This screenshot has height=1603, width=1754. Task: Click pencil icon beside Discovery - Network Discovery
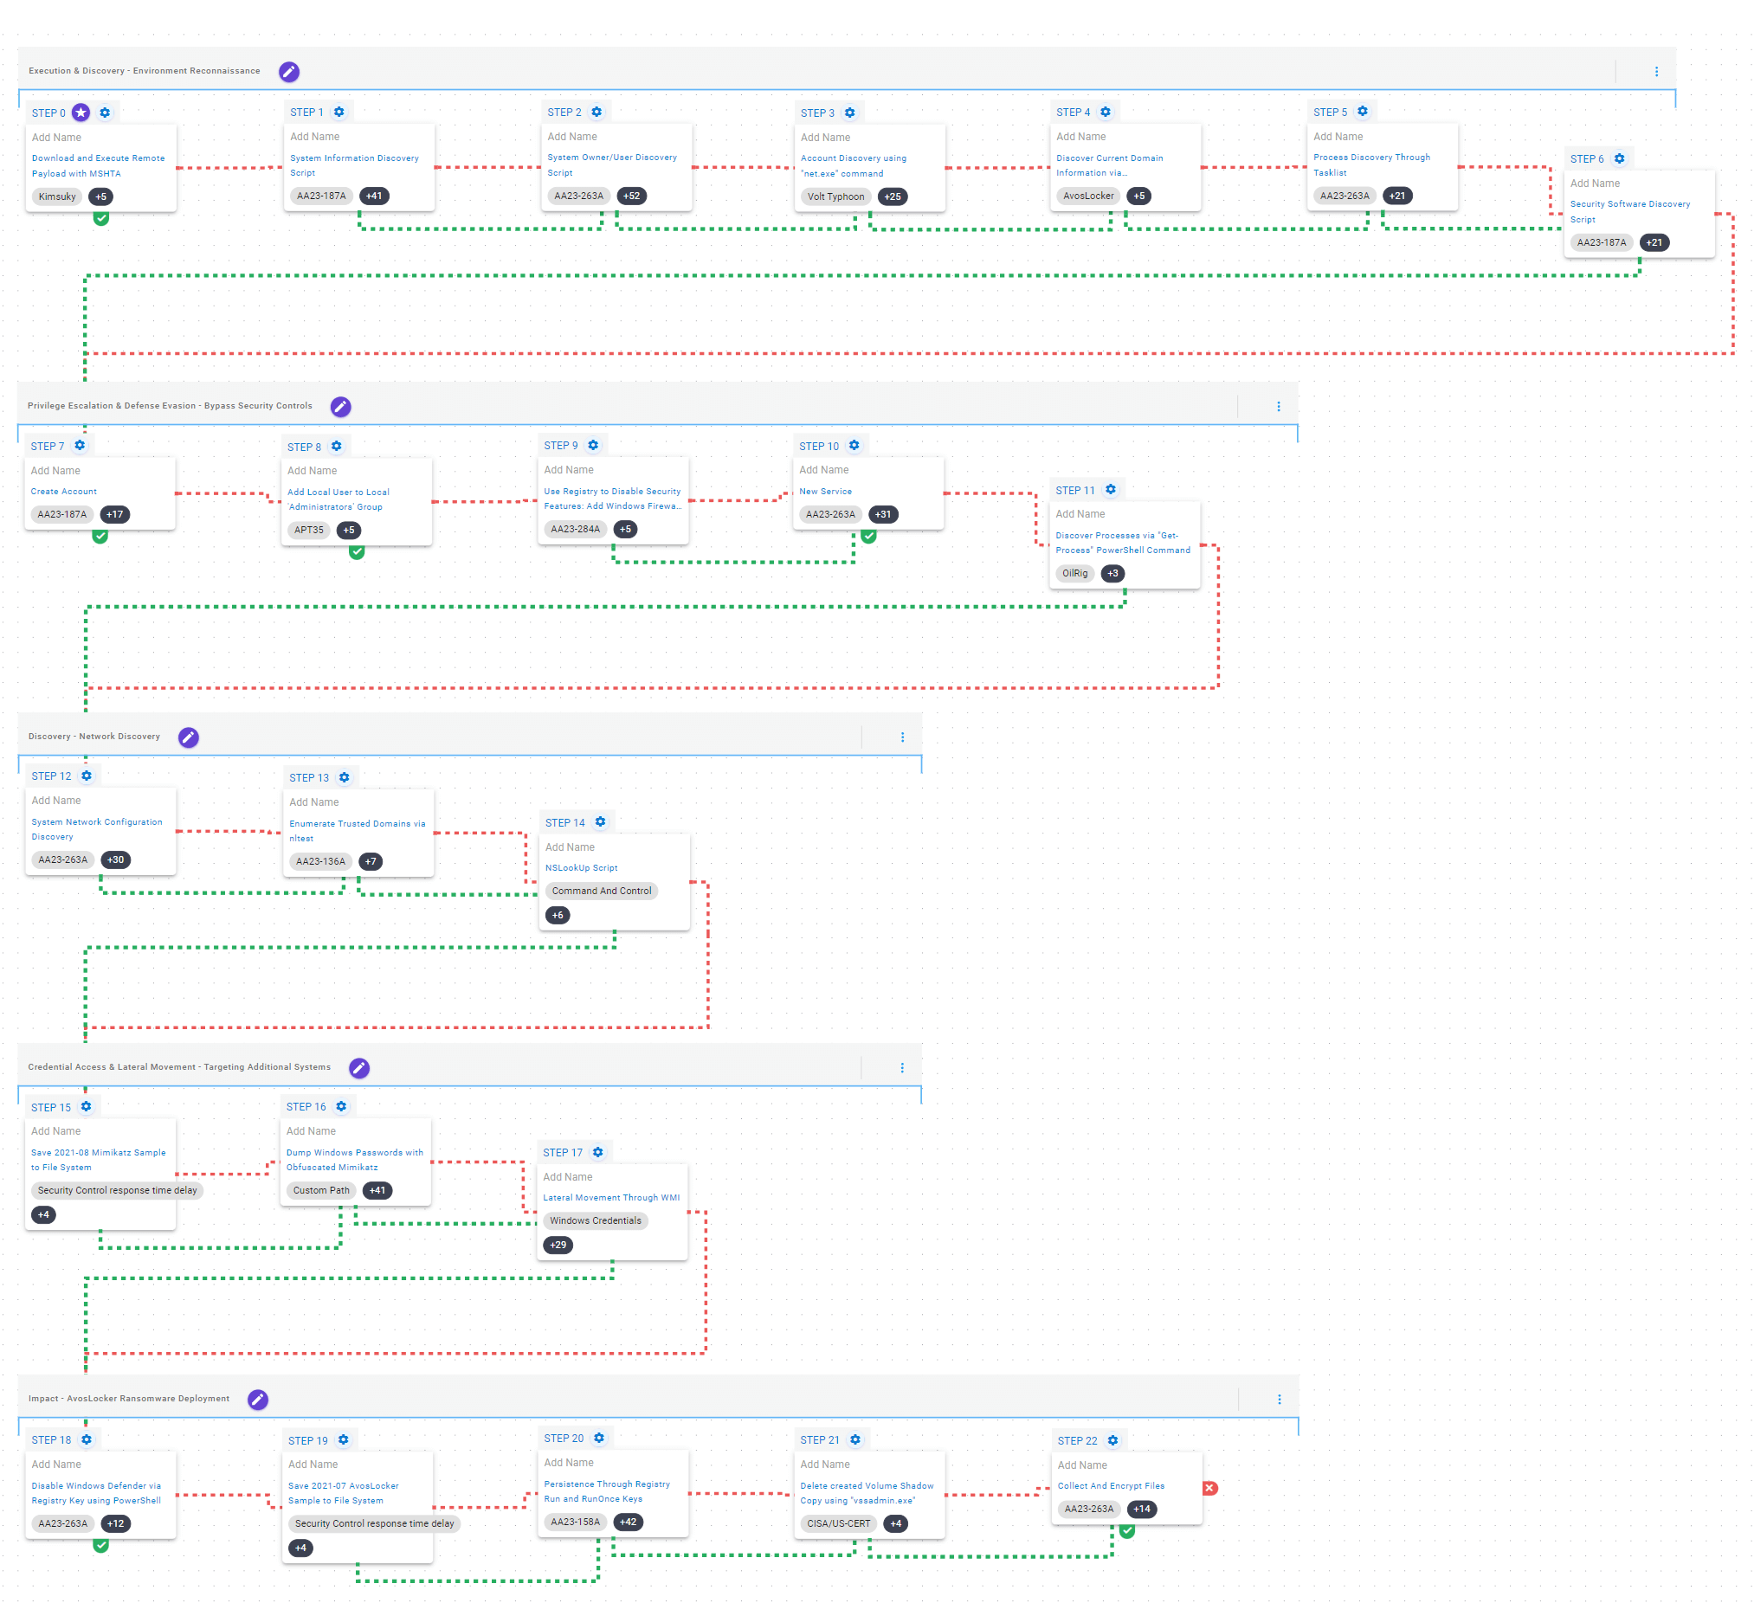pos(188,737)
